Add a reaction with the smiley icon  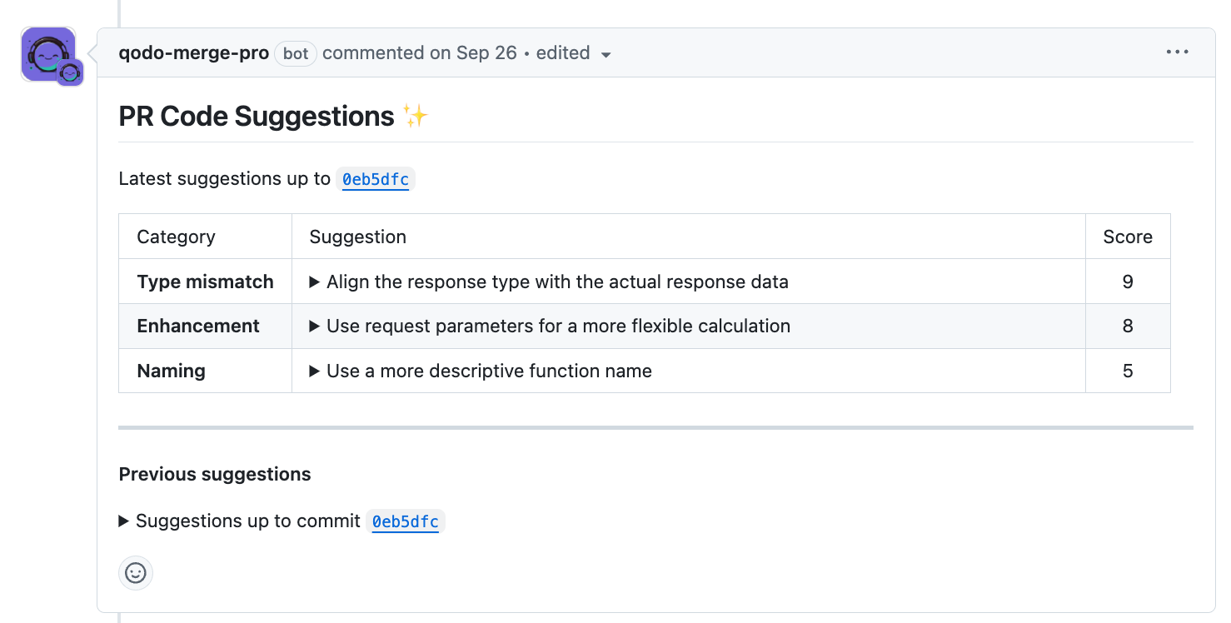coord(136,573)
